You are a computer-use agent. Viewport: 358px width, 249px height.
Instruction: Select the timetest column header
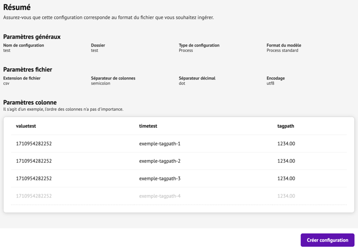[x=148, y=126]
